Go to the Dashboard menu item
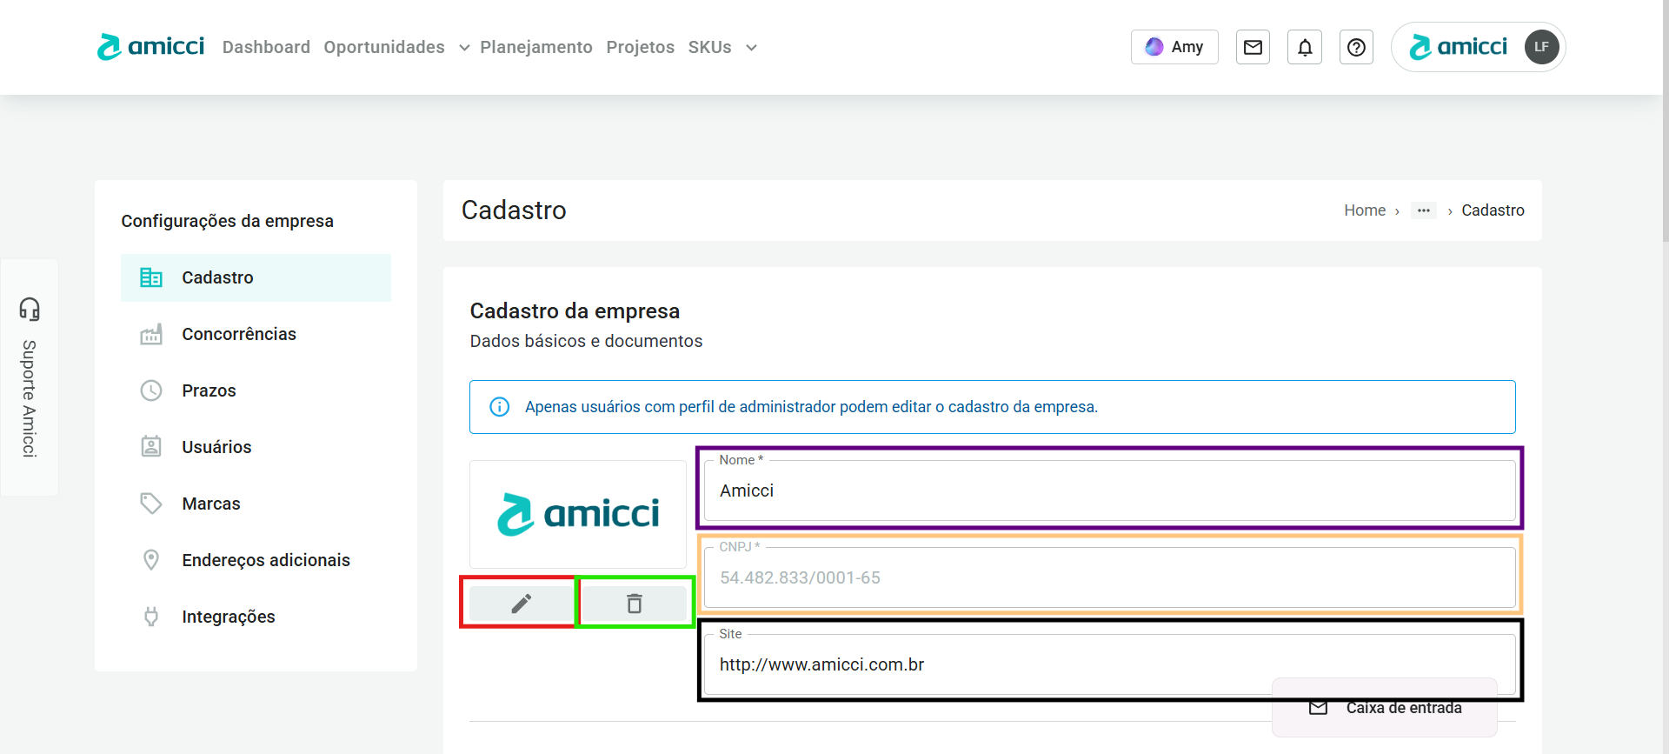The height and width of the screenshot is (754, 1669). tap(266, 47)
